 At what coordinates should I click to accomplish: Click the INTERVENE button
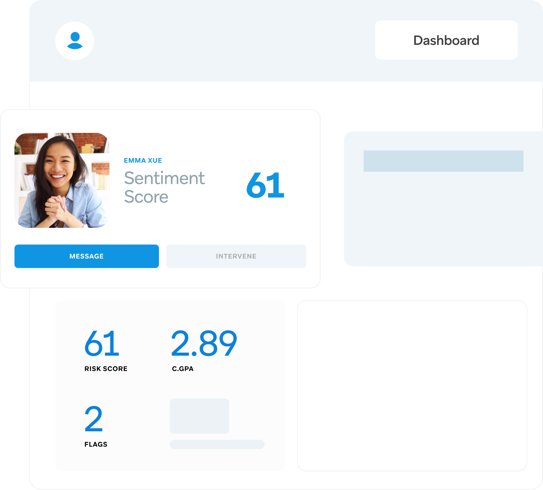[x=236, y=256]
